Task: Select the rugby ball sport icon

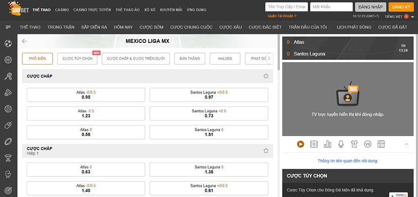Action: [8, 142]
